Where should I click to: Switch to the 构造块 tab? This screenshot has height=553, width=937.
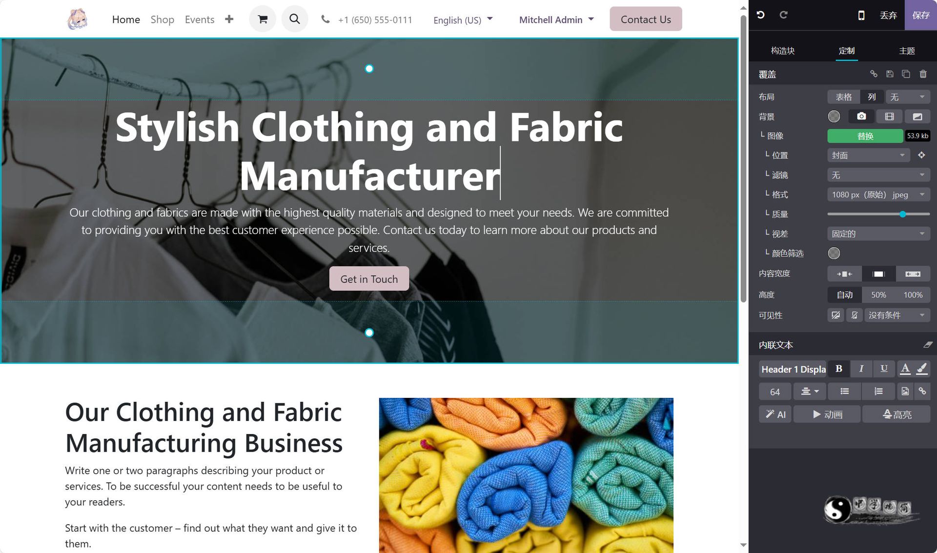tap(783, 51)
